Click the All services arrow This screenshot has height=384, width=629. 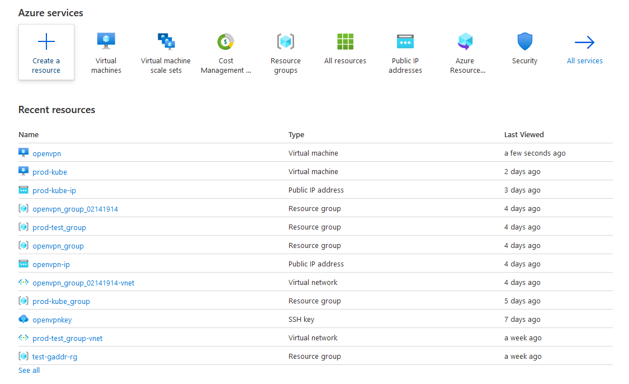[585, 42]
